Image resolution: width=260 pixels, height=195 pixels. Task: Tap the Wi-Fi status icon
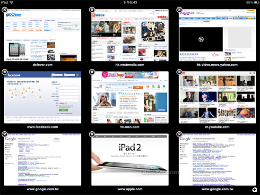click(x=11, y=2)
